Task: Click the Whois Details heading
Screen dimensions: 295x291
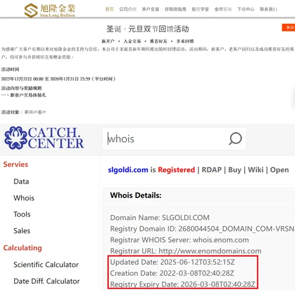Action: (x=136, y=195)
